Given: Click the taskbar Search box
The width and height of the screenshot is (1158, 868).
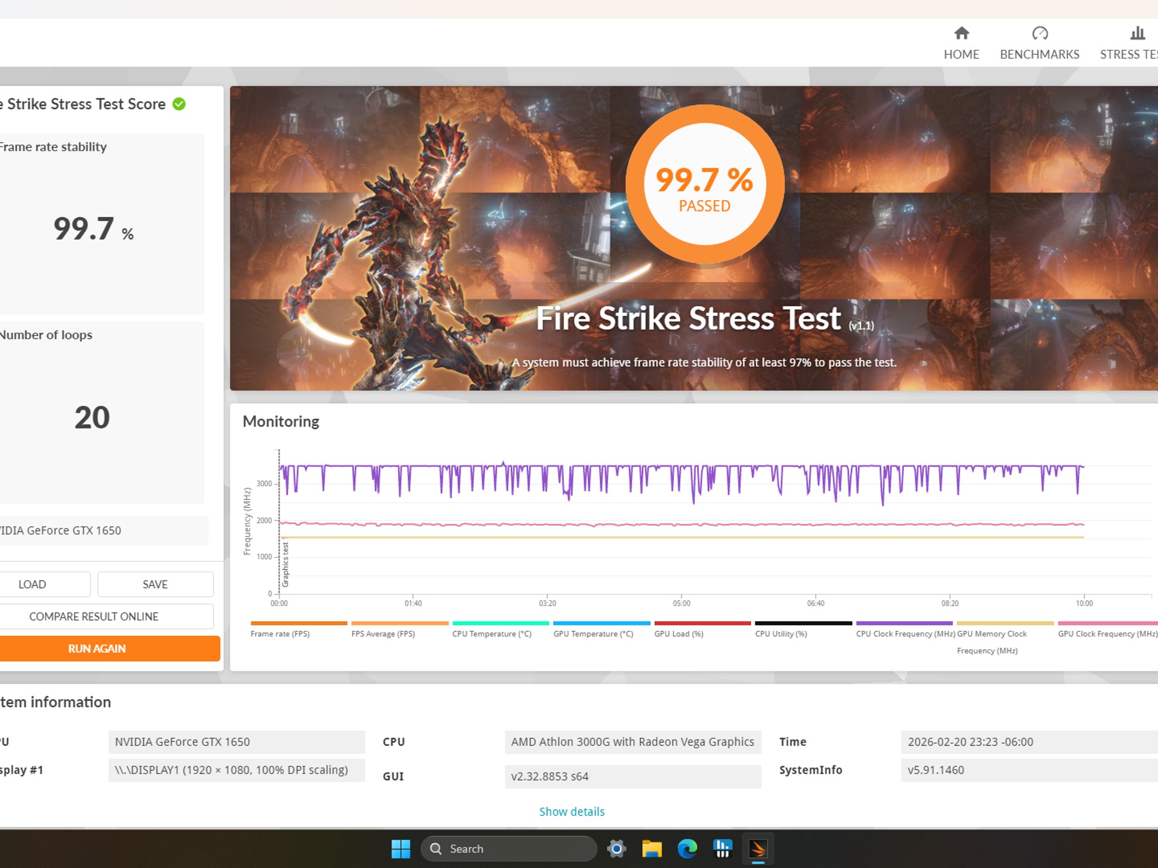Looking at the screenshot, I should (x=508, y=849).
